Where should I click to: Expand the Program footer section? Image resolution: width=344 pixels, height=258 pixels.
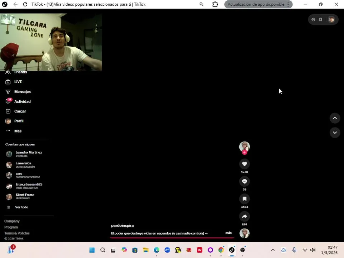click(x=11, y=227)
